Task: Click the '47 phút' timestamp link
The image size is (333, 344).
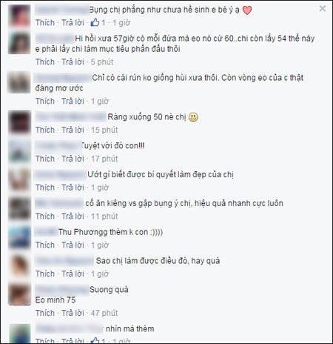Action: (x=104, y=313)
